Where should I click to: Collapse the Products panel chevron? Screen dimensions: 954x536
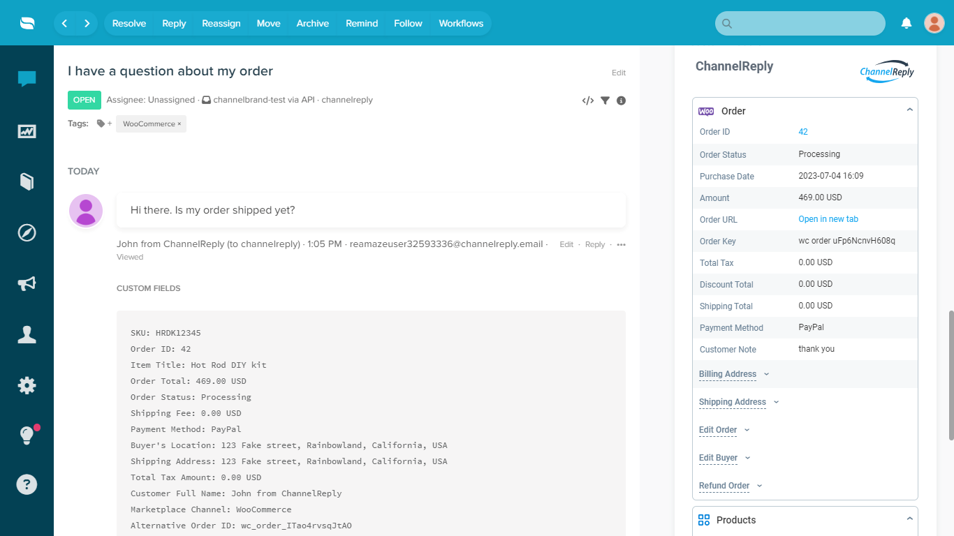pyautogui.click(x=909, y=519)
